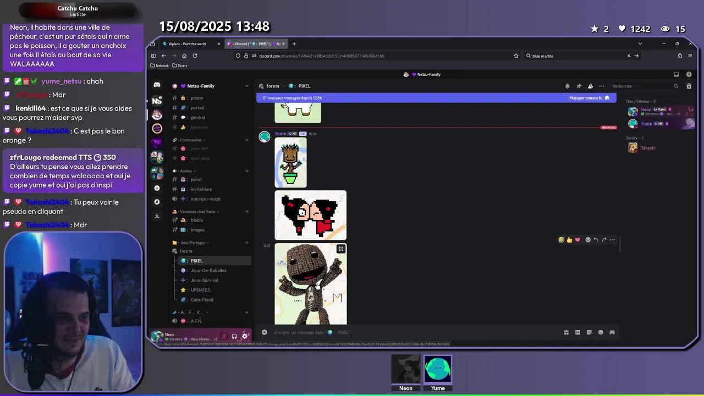Image resolution: width=704 pixels, height=396 pixels.
Task: Click the forum breadcrumb in channel header
Action: click(x=273, y=86)
